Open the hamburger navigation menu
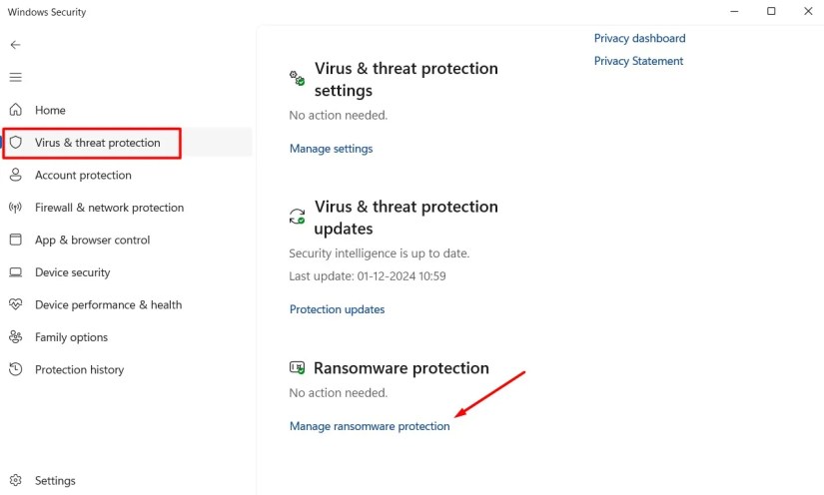The height and width of the screenshot is (495, 824). click(15, 77)
